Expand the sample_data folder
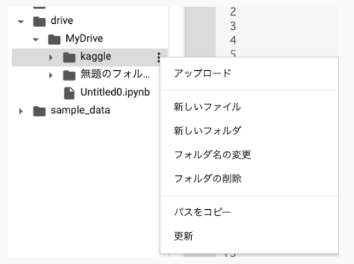The height and width of the screenshot is (264, 354). click(x=21, y=111)
